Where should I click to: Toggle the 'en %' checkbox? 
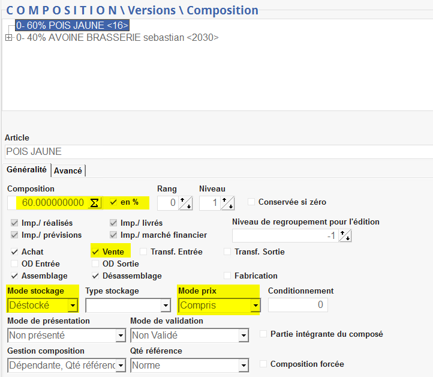114,202
